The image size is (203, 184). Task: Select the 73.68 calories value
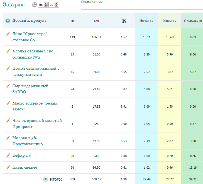pyautogui.click(x=96, y=89)
